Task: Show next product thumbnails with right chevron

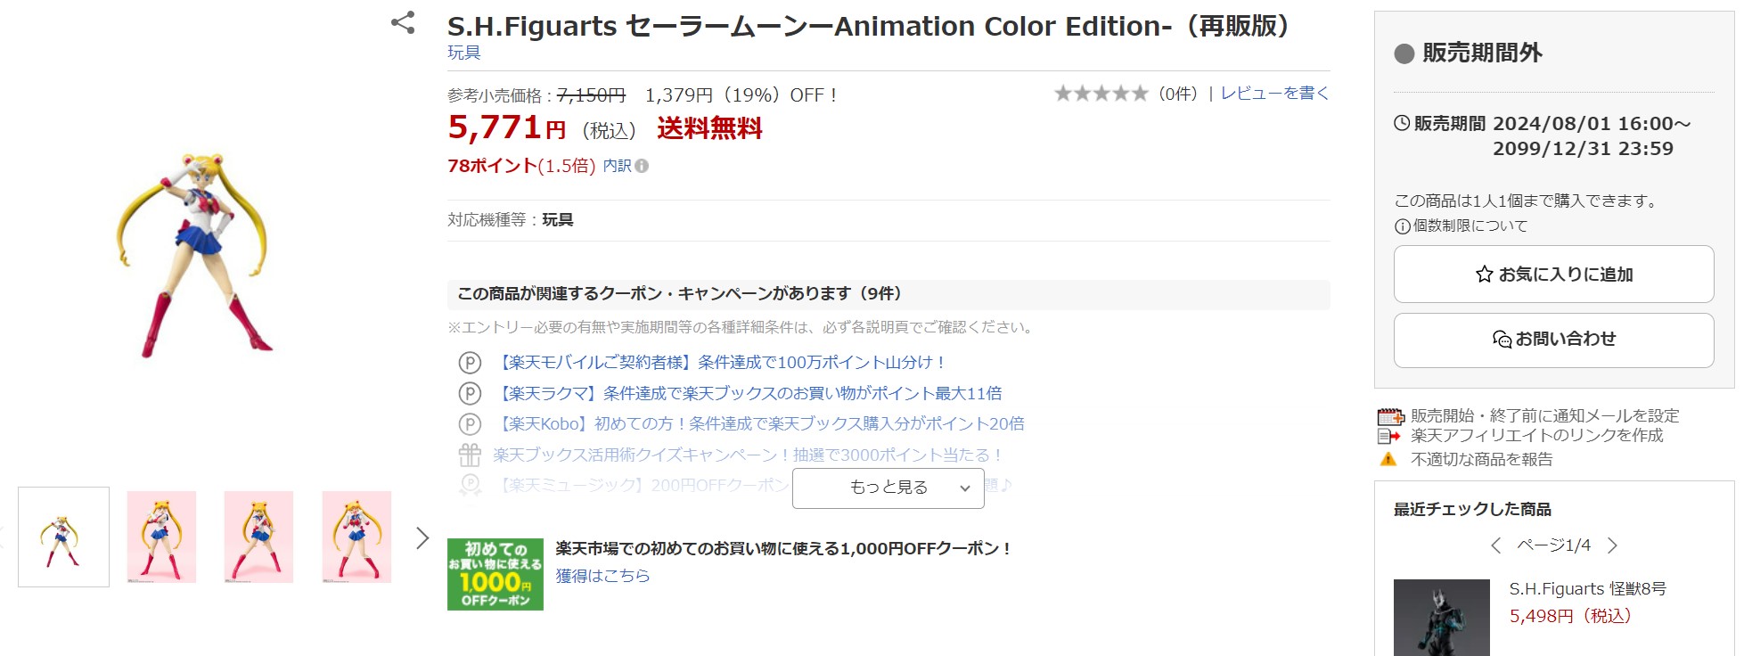Action: 422,537
